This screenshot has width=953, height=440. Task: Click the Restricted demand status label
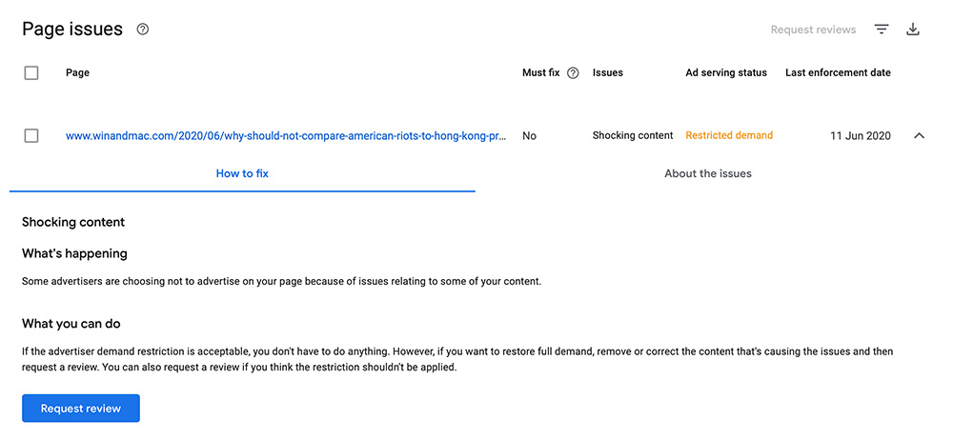729,135
